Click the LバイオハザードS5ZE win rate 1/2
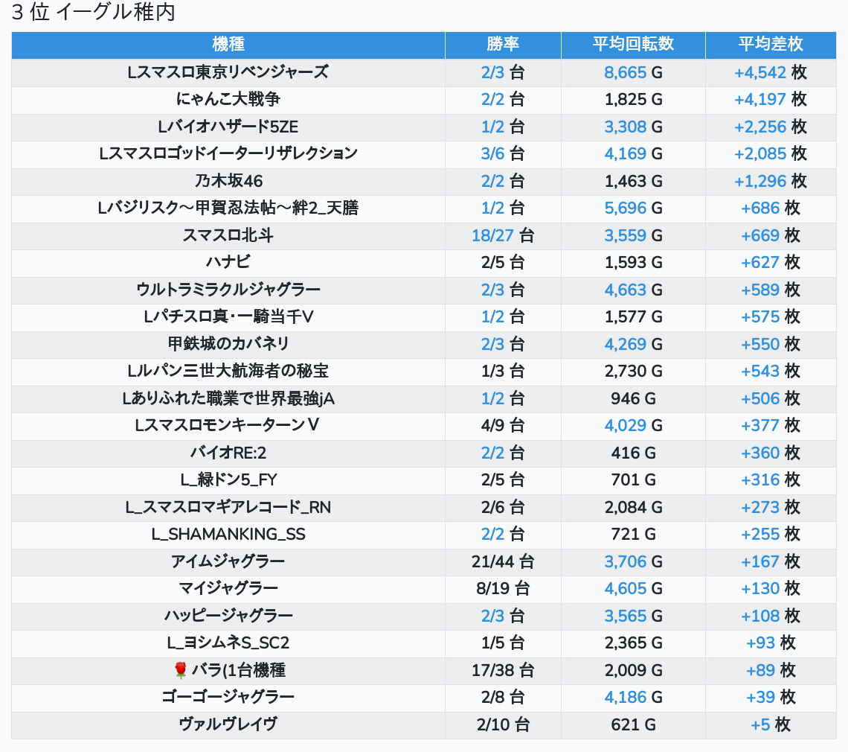 (x=493, y=127)
